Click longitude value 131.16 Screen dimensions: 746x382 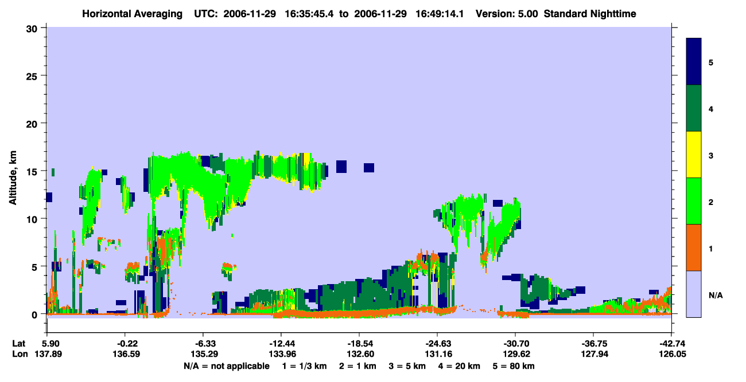tap(437, 354)
